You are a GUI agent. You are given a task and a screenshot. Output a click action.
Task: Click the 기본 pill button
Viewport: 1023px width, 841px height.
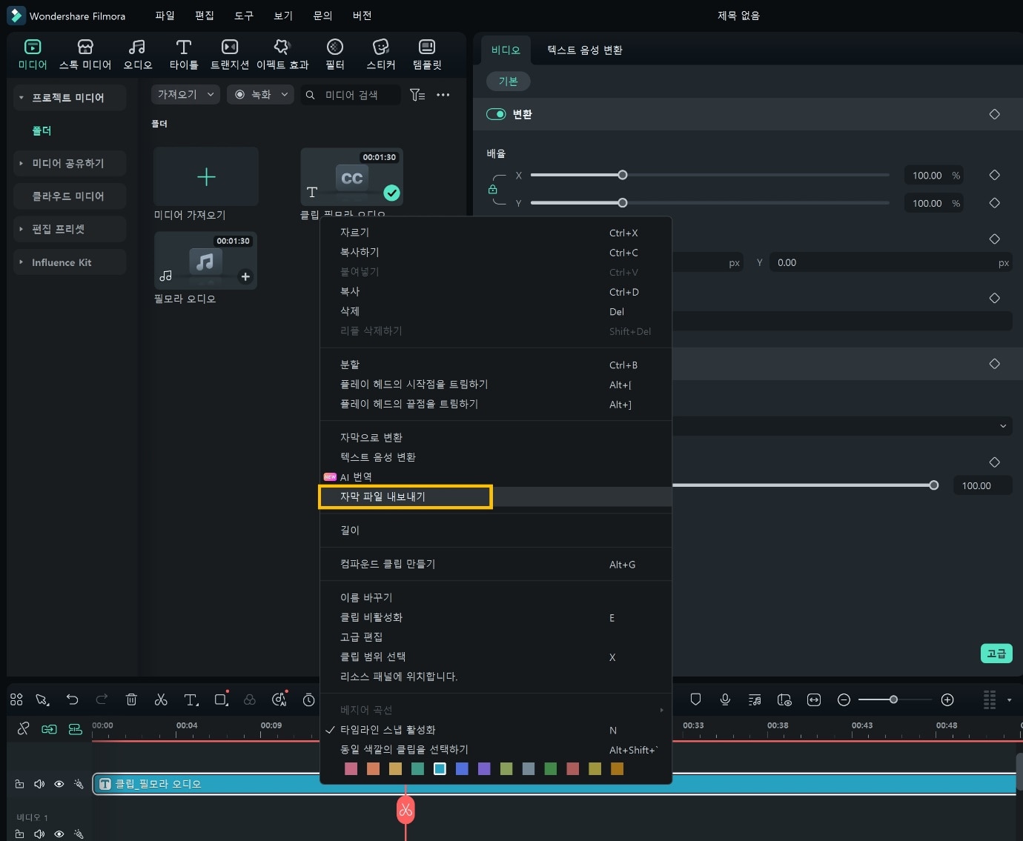(508, 82)
